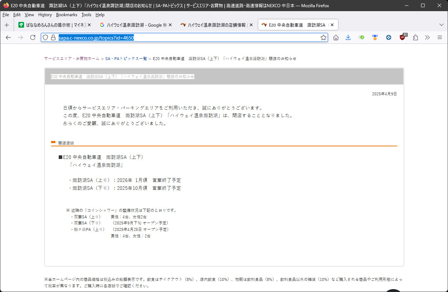Open the Firefox home page
This screenshot has width=448, height=292.
pyautogui.click(x=336, y=37)
